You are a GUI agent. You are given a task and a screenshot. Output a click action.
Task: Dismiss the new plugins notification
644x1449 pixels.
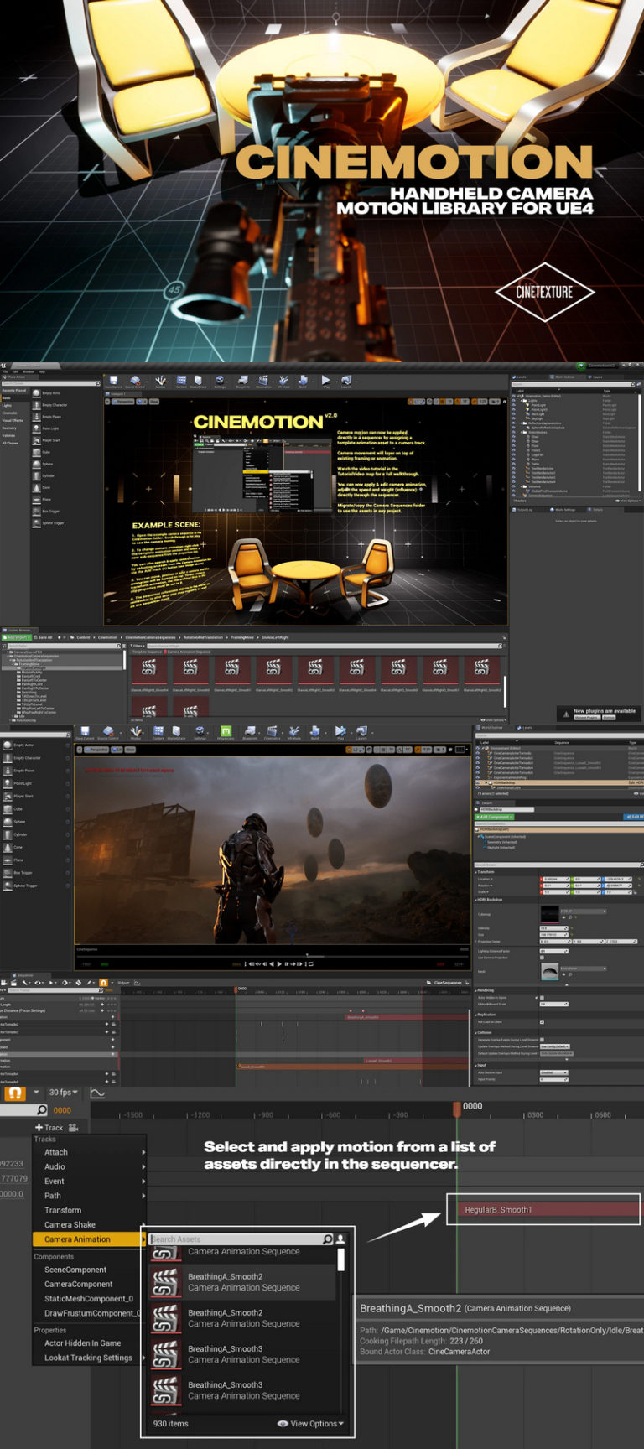[x=610, y=718]
